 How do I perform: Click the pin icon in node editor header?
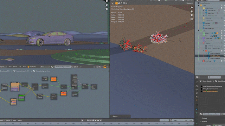point(81,67)
